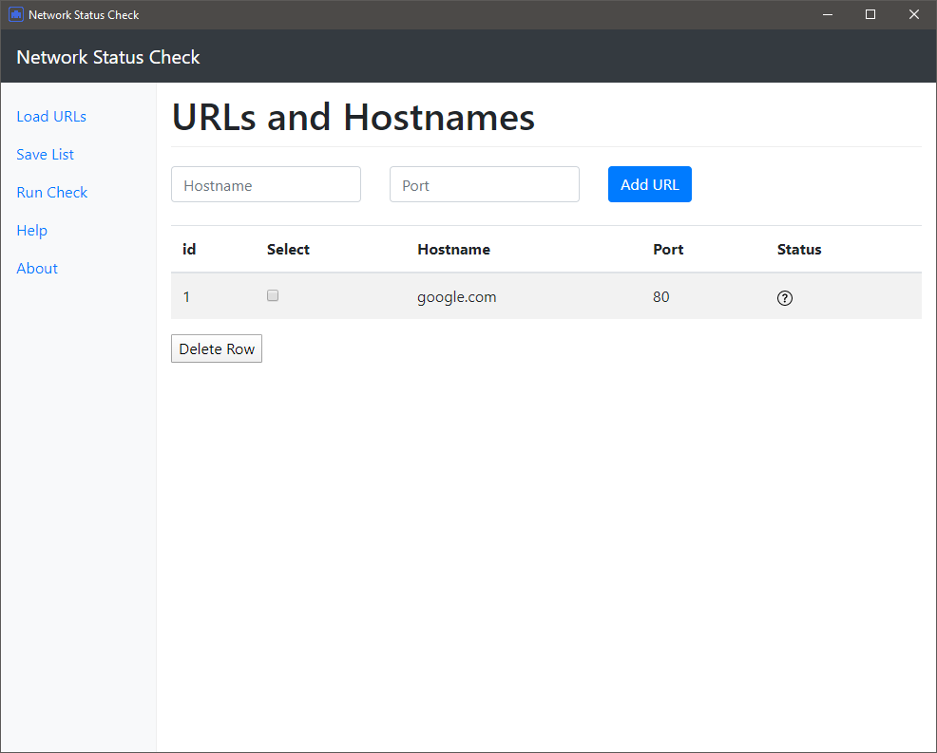This screenshot has width=937, height=753.
Task: Click the Status column header
Action: tap(799, 250)
